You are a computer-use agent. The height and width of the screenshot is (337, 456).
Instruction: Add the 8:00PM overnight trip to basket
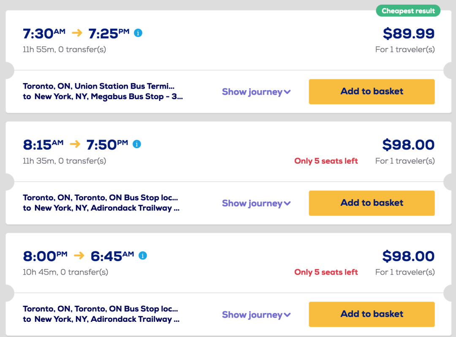pos(372,314)
